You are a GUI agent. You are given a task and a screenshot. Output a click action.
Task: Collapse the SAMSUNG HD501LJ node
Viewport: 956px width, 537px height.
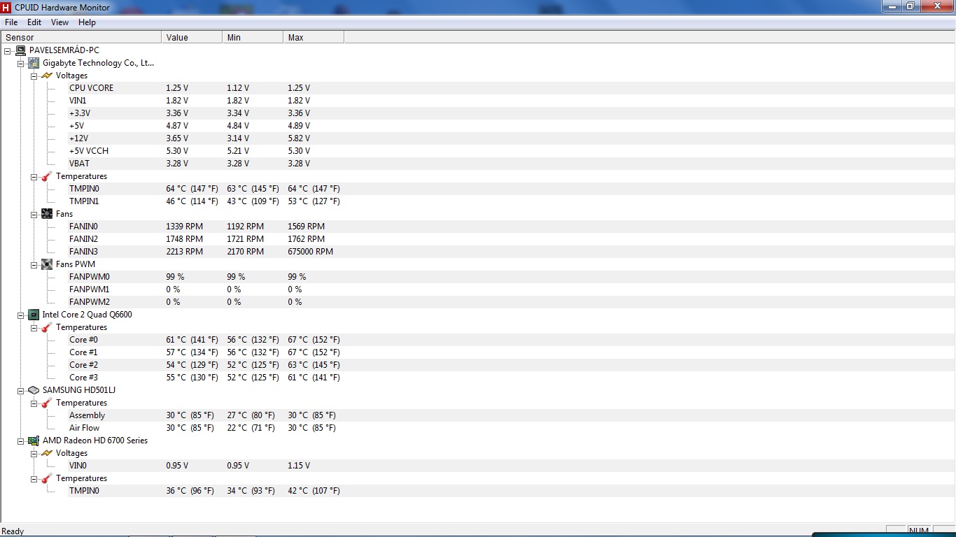21,390
